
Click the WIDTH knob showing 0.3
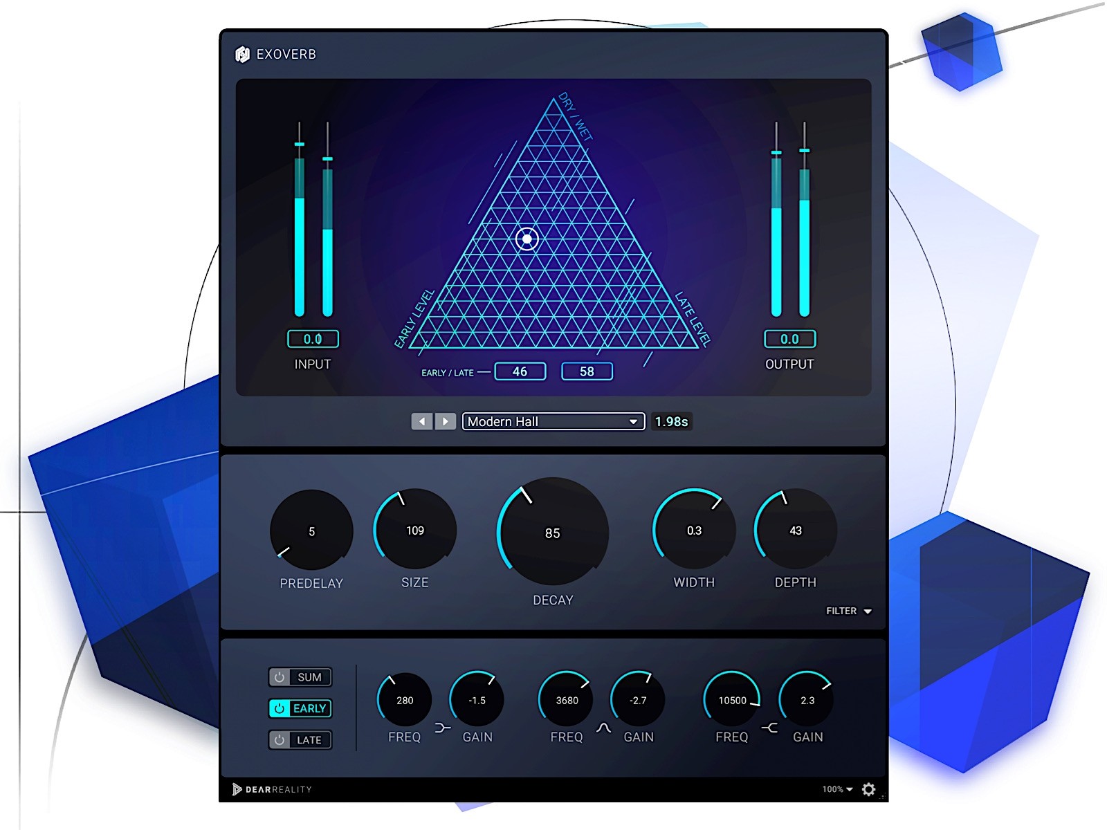point(694,531)
